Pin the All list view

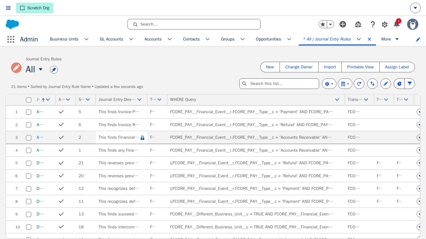[x=54, y=69]
